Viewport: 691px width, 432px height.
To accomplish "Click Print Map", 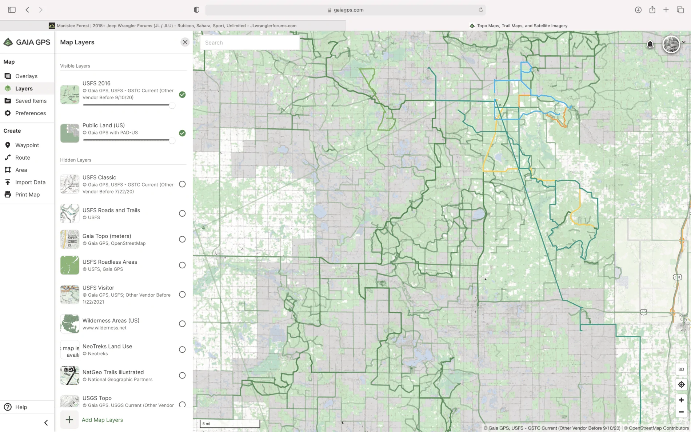I will [27, 195].
